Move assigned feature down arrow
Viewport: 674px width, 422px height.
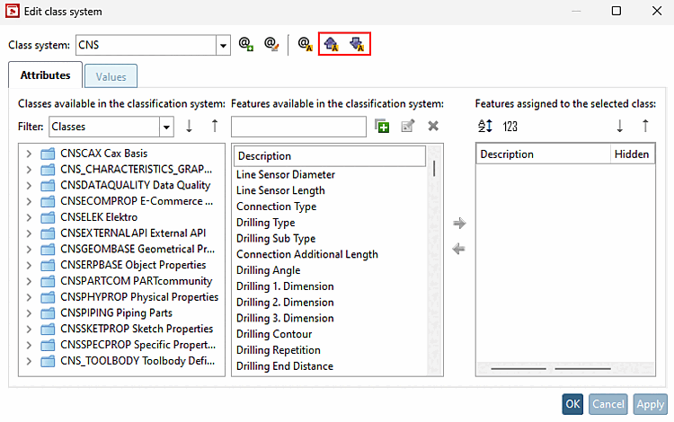pyautogui.click(x=619, y=127)
